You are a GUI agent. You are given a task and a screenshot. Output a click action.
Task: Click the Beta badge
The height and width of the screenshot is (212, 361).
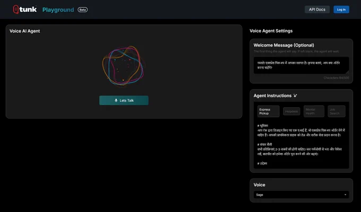(x=83, y=10)
